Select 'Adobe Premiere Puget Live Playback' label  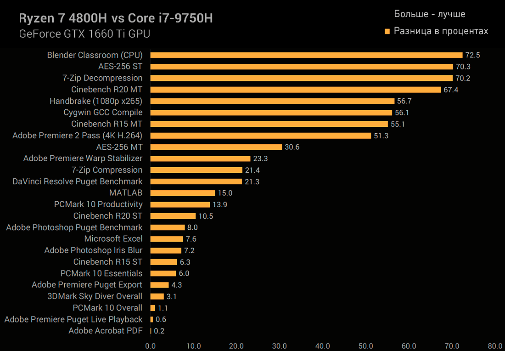click(73, 319)
